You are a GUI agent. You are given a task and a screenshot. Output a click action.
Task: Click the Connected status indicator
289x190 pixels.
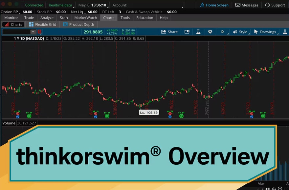(x=34, y=5)
